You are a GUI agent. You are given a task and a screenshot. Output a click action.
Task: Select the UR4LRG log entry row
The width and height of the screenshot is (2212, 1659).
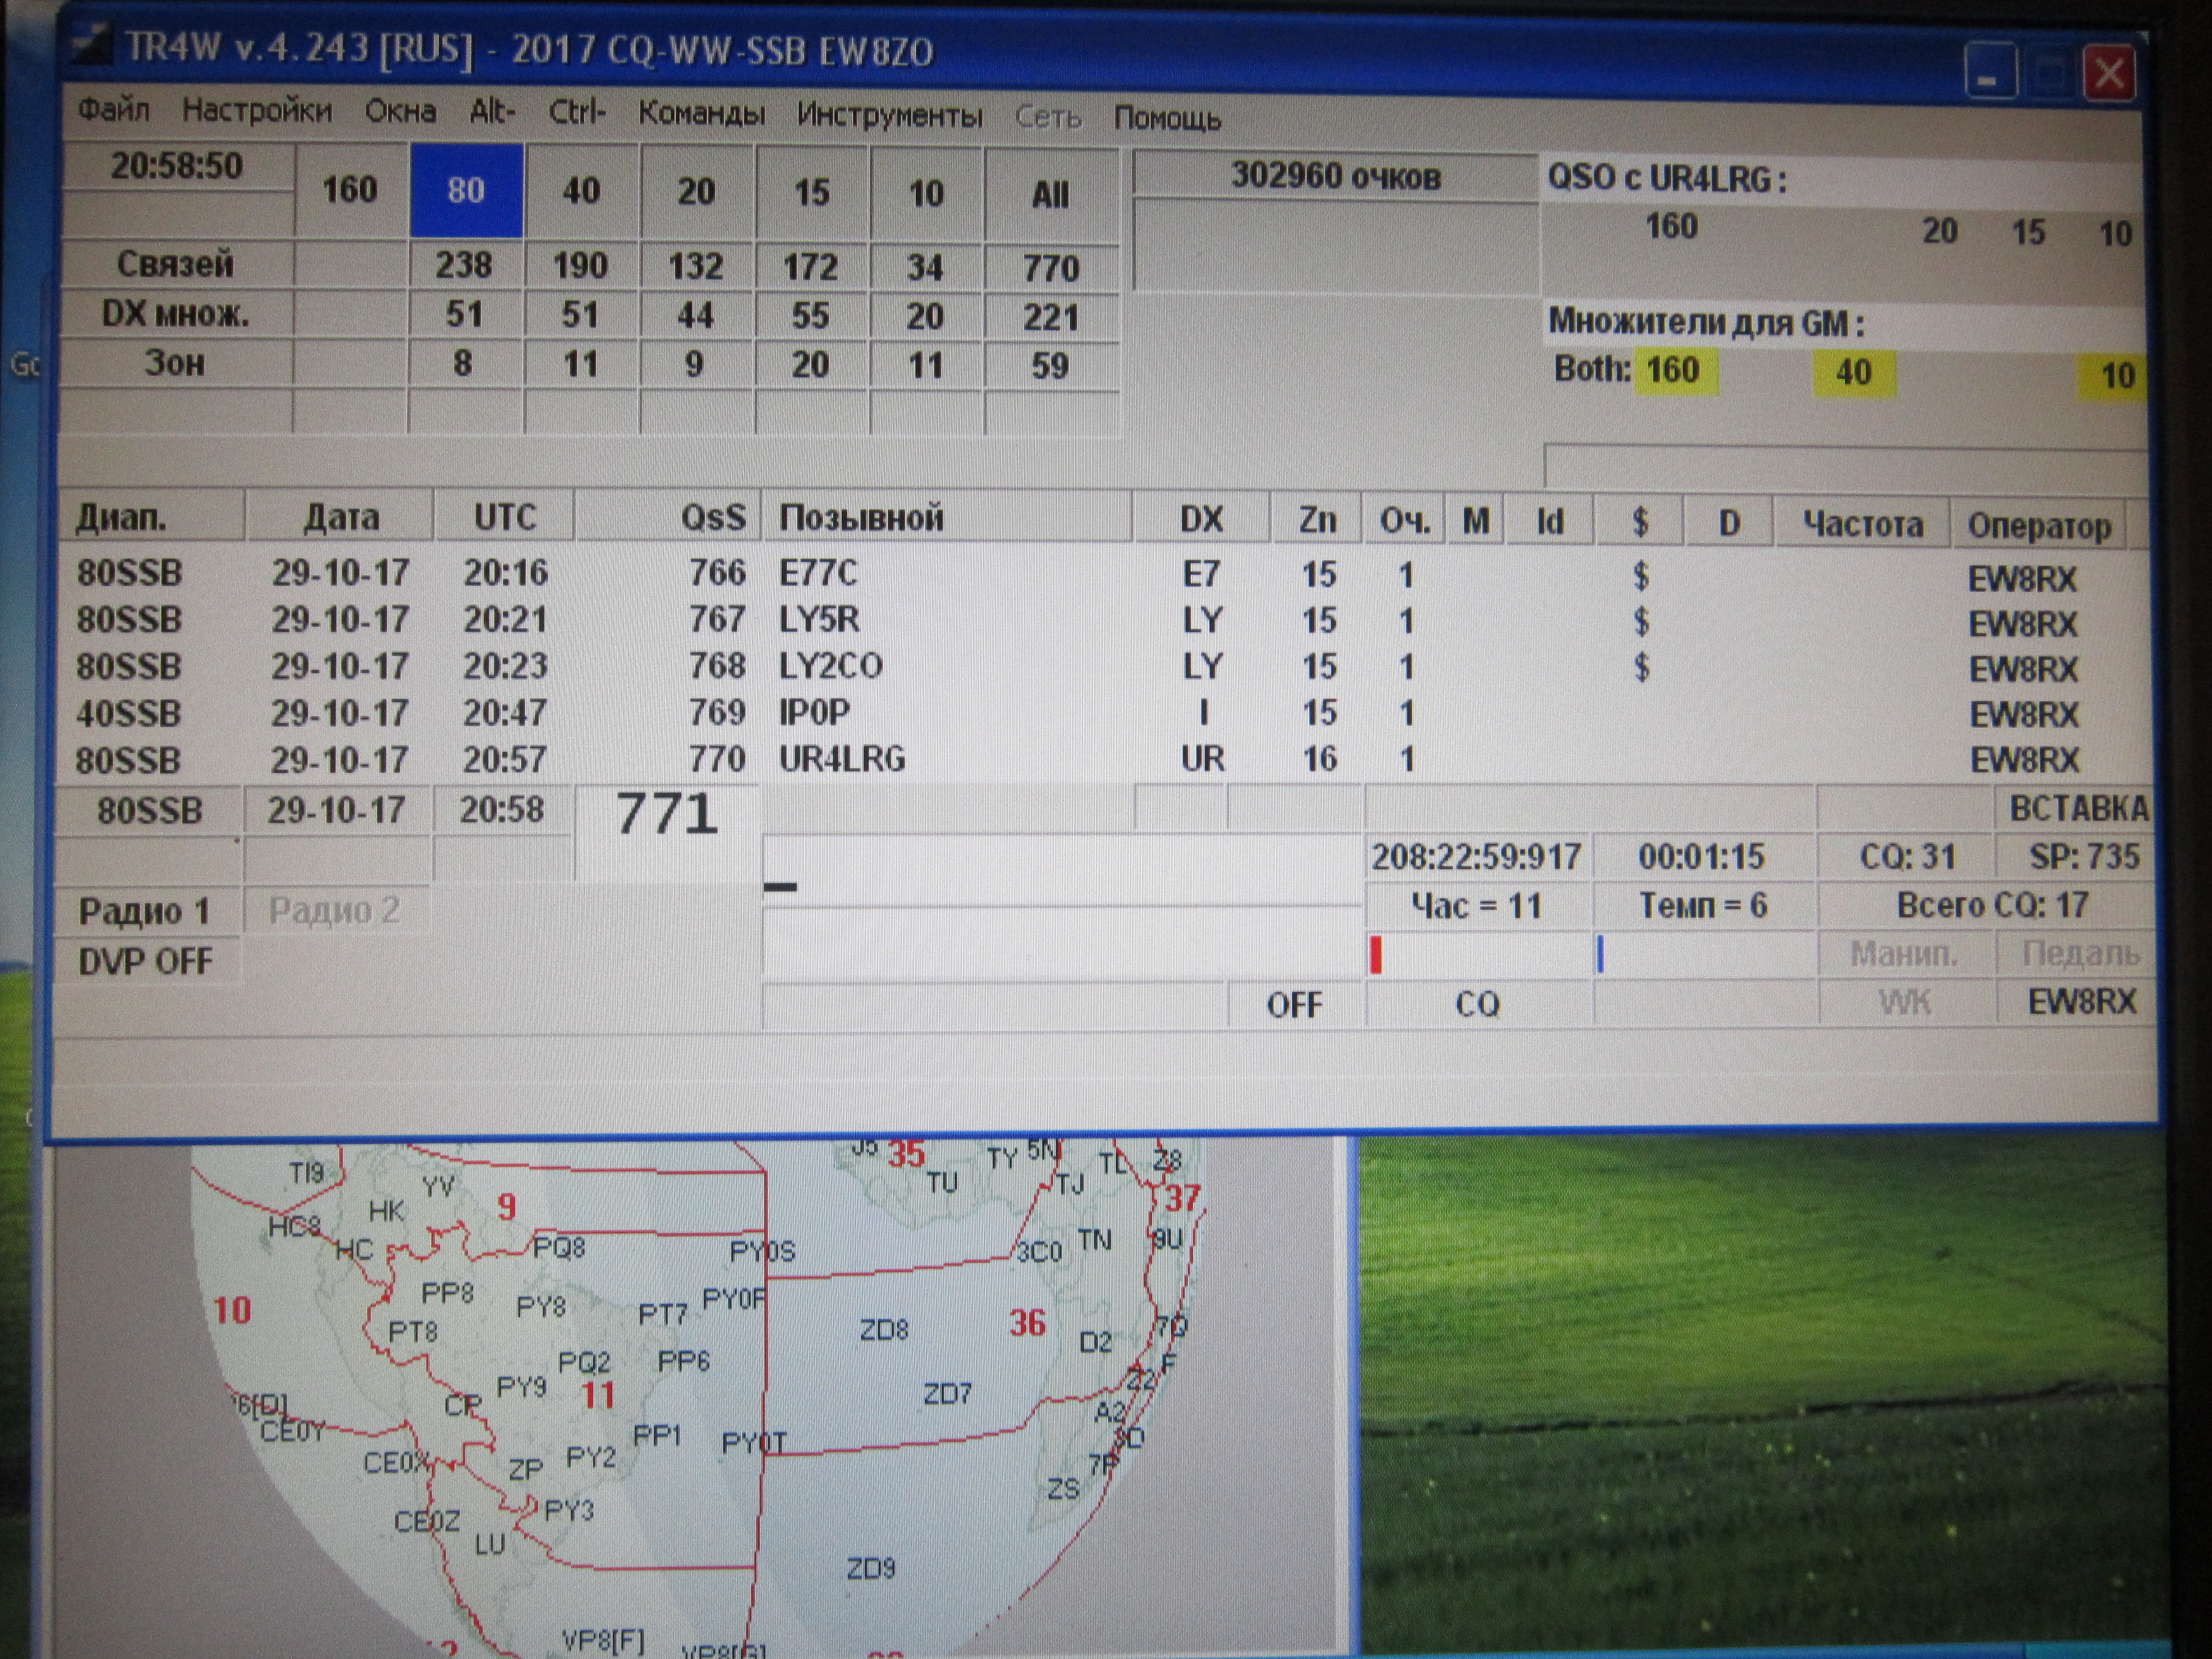[840, 759]
